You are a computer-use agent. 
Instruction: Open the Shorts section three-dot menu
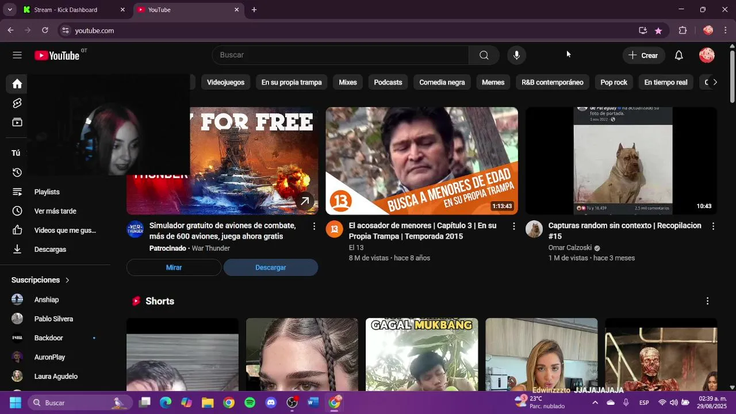tap(707, 301)
